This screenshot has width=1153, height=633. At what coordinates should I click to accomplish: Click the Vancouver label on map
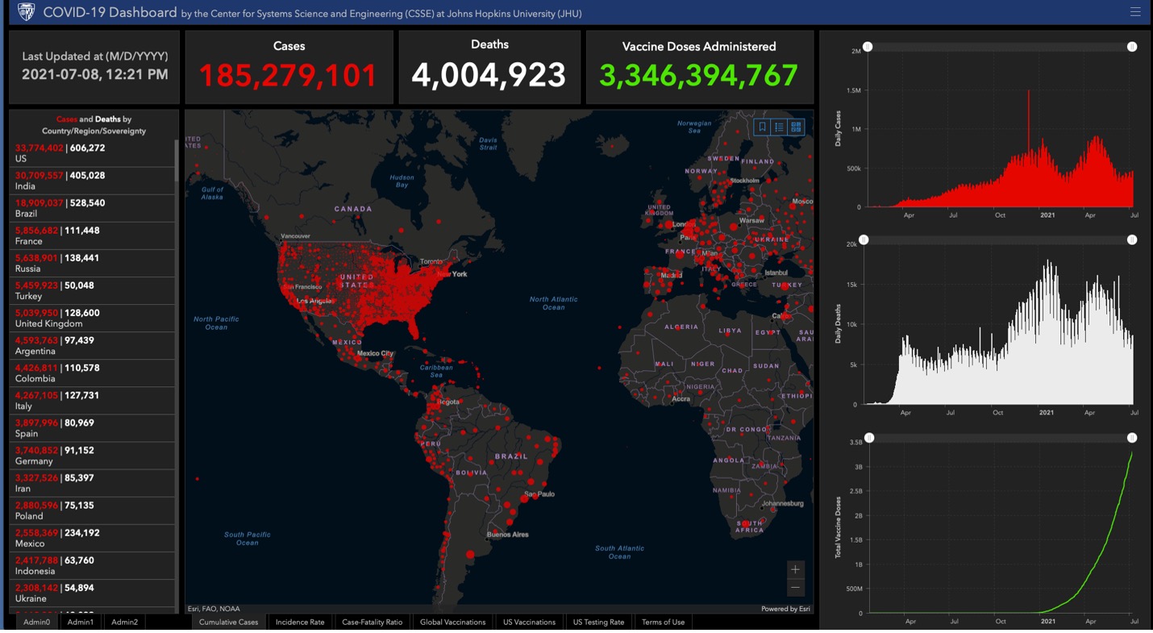click(x=295, y=236)
